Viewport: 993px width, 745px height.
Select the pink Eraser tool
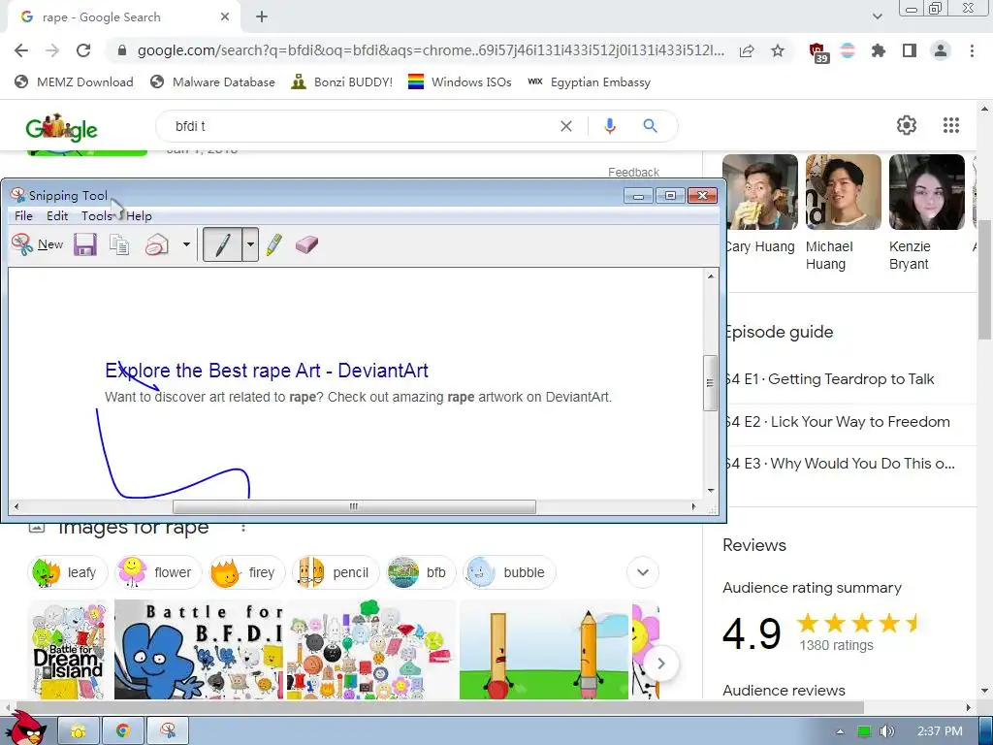pyautogui.click(x=306, y=244)
